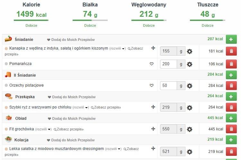Open gear settings for Pomarańcza portion
The width and height of the screenshot is (241, 160).
pos(190,64)
